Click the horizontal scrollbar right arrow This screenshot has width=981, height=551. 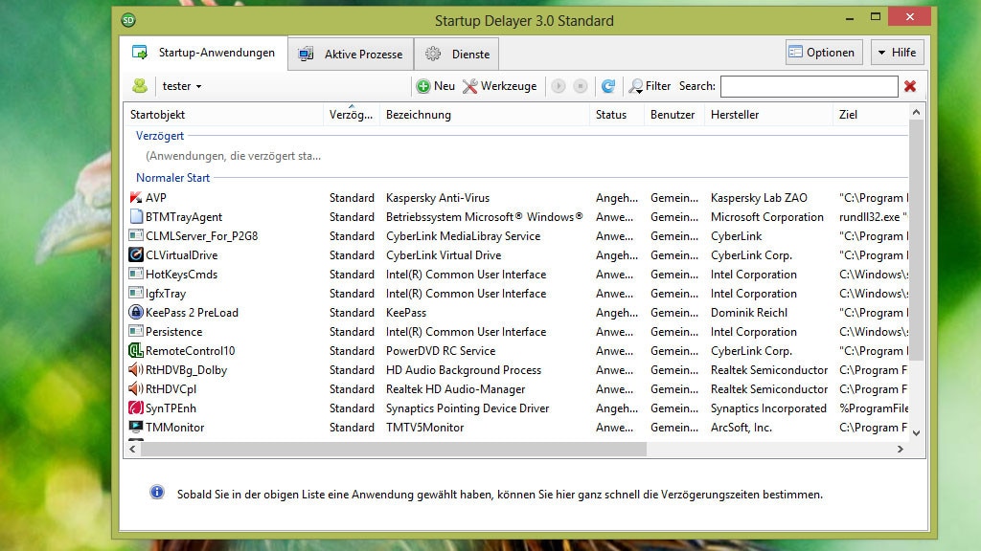pos(901,449)
